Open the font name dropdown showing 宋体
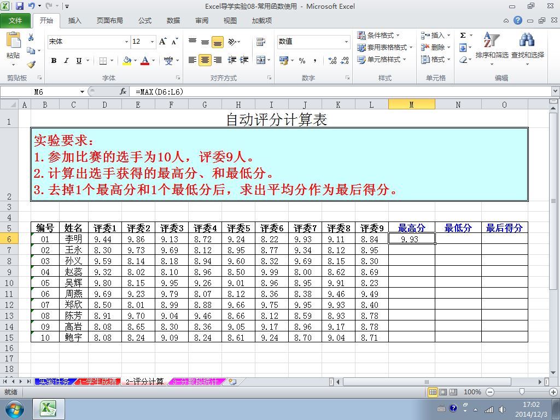This screenshot has width=560, height=420. [x=126, y=42]
